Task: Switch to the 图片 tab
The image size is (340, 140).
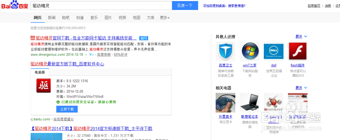Action: (x=108, y=18)
